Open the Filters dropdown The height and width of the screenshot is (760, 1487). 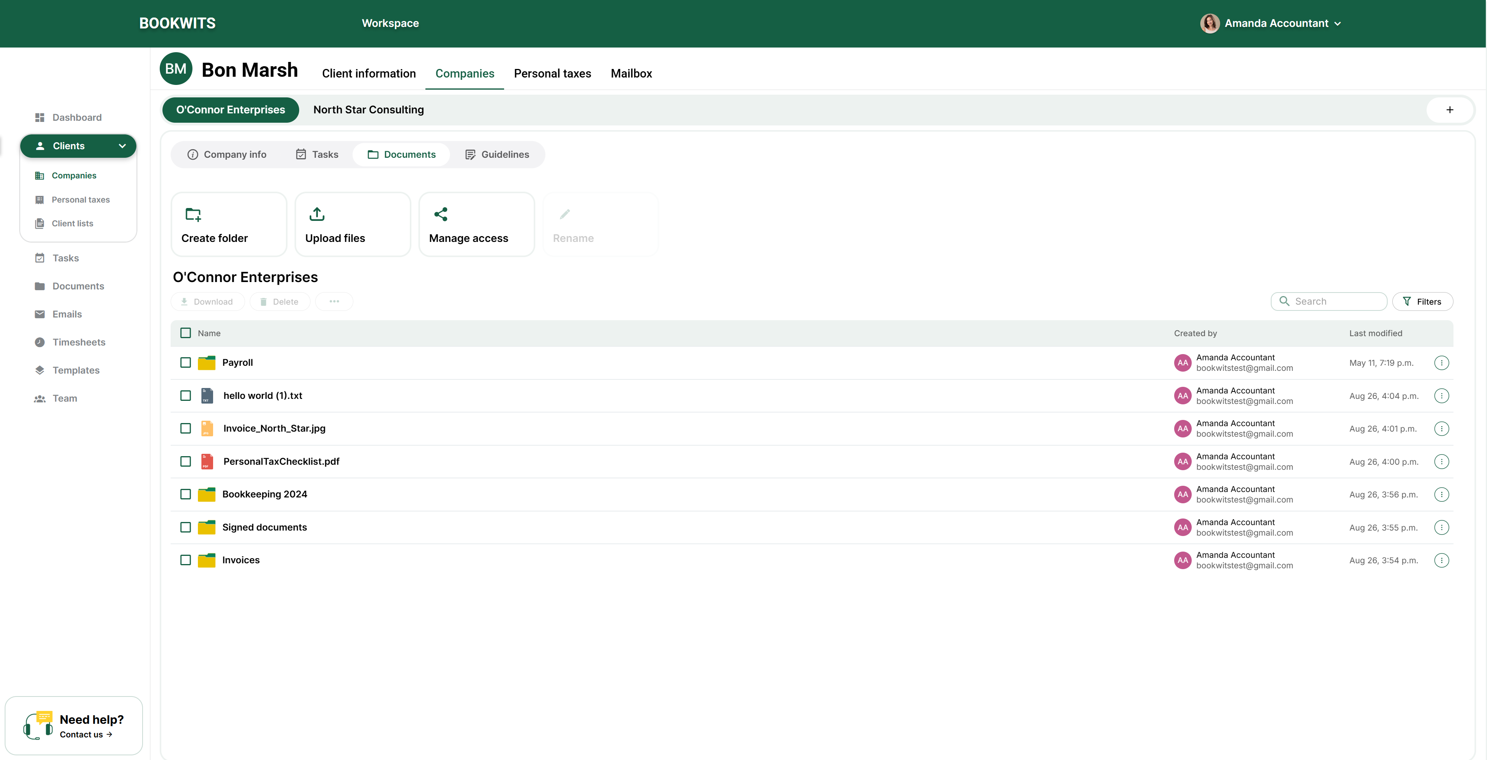[x=1422, y=302]
